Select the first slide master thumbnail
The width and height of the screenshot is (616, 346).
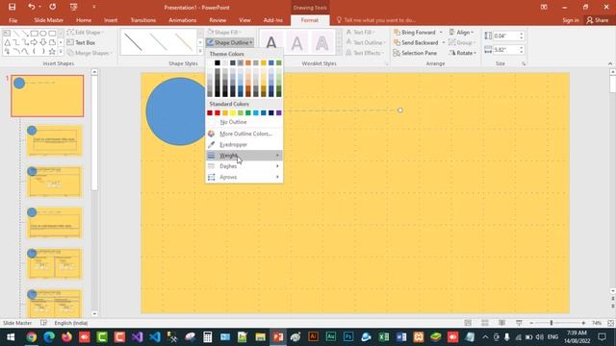(x=47, y=96)
